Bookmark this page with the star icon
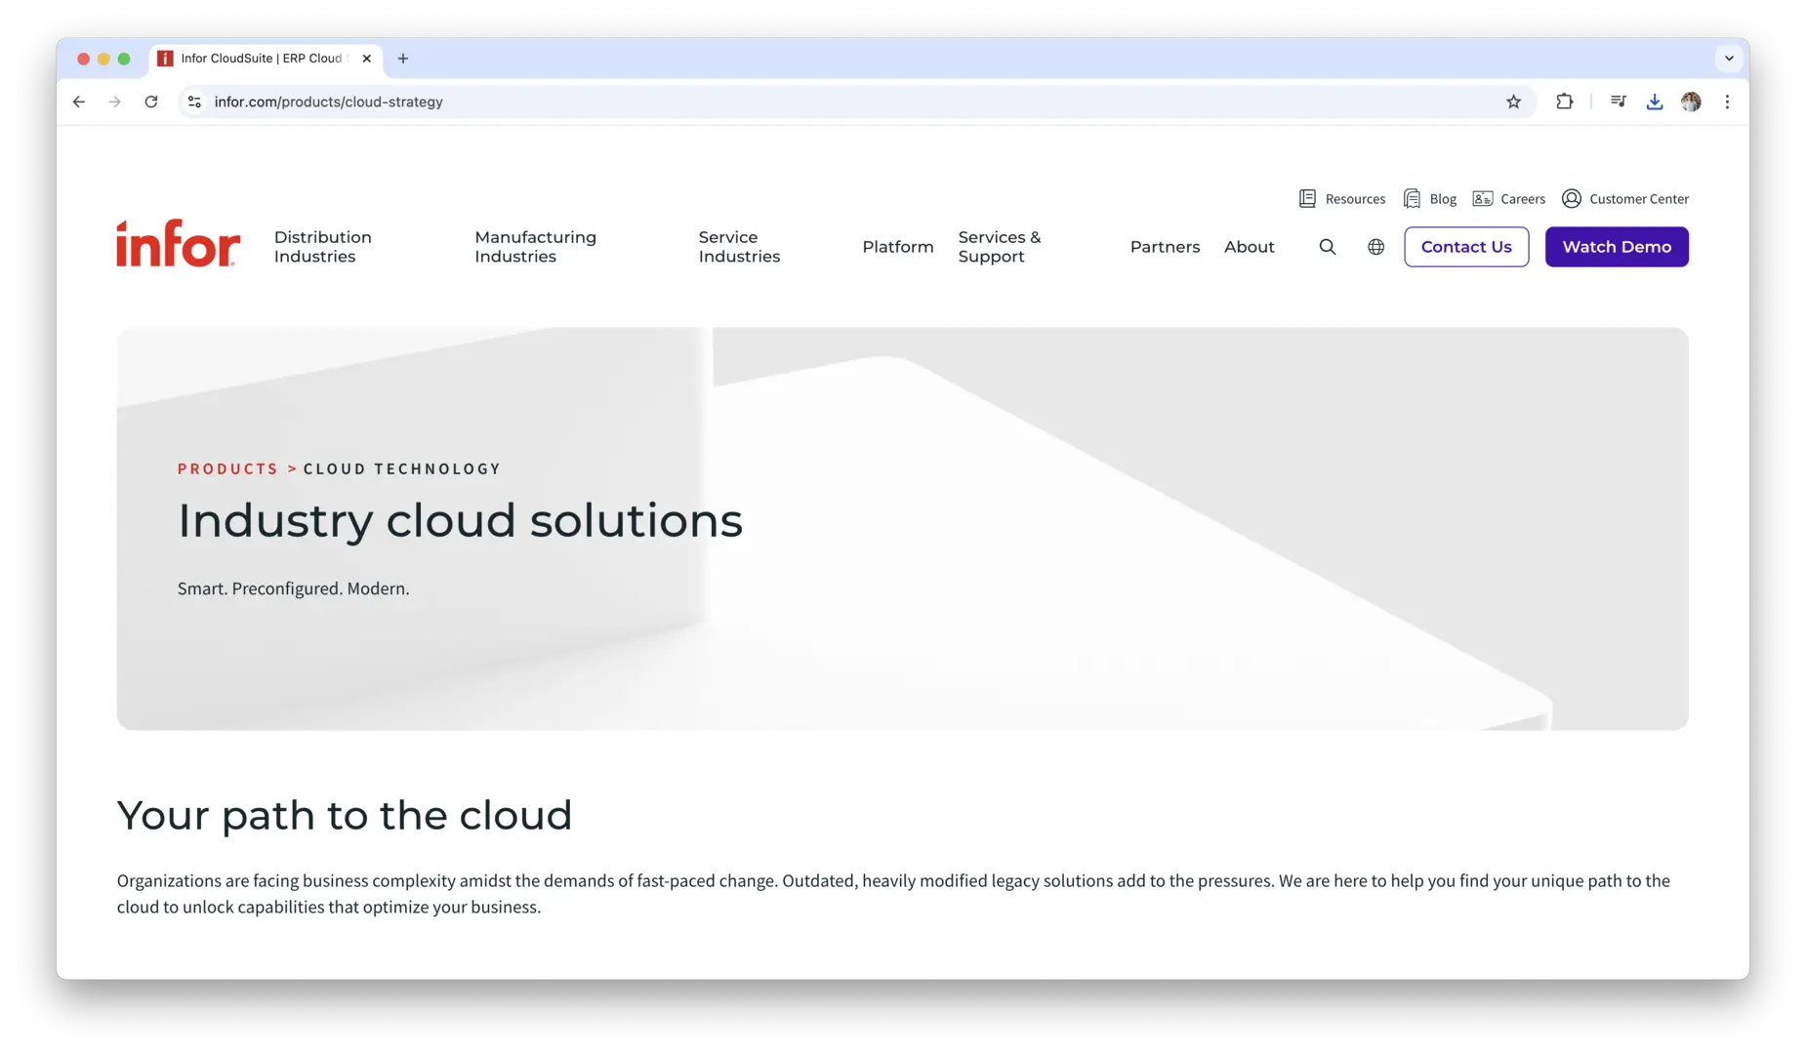This screenshot has height=1054, width=1806. [1513, 101]
